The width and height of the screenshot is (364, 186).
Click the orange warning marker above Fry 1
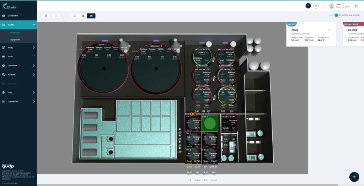[x=191, y=114]
